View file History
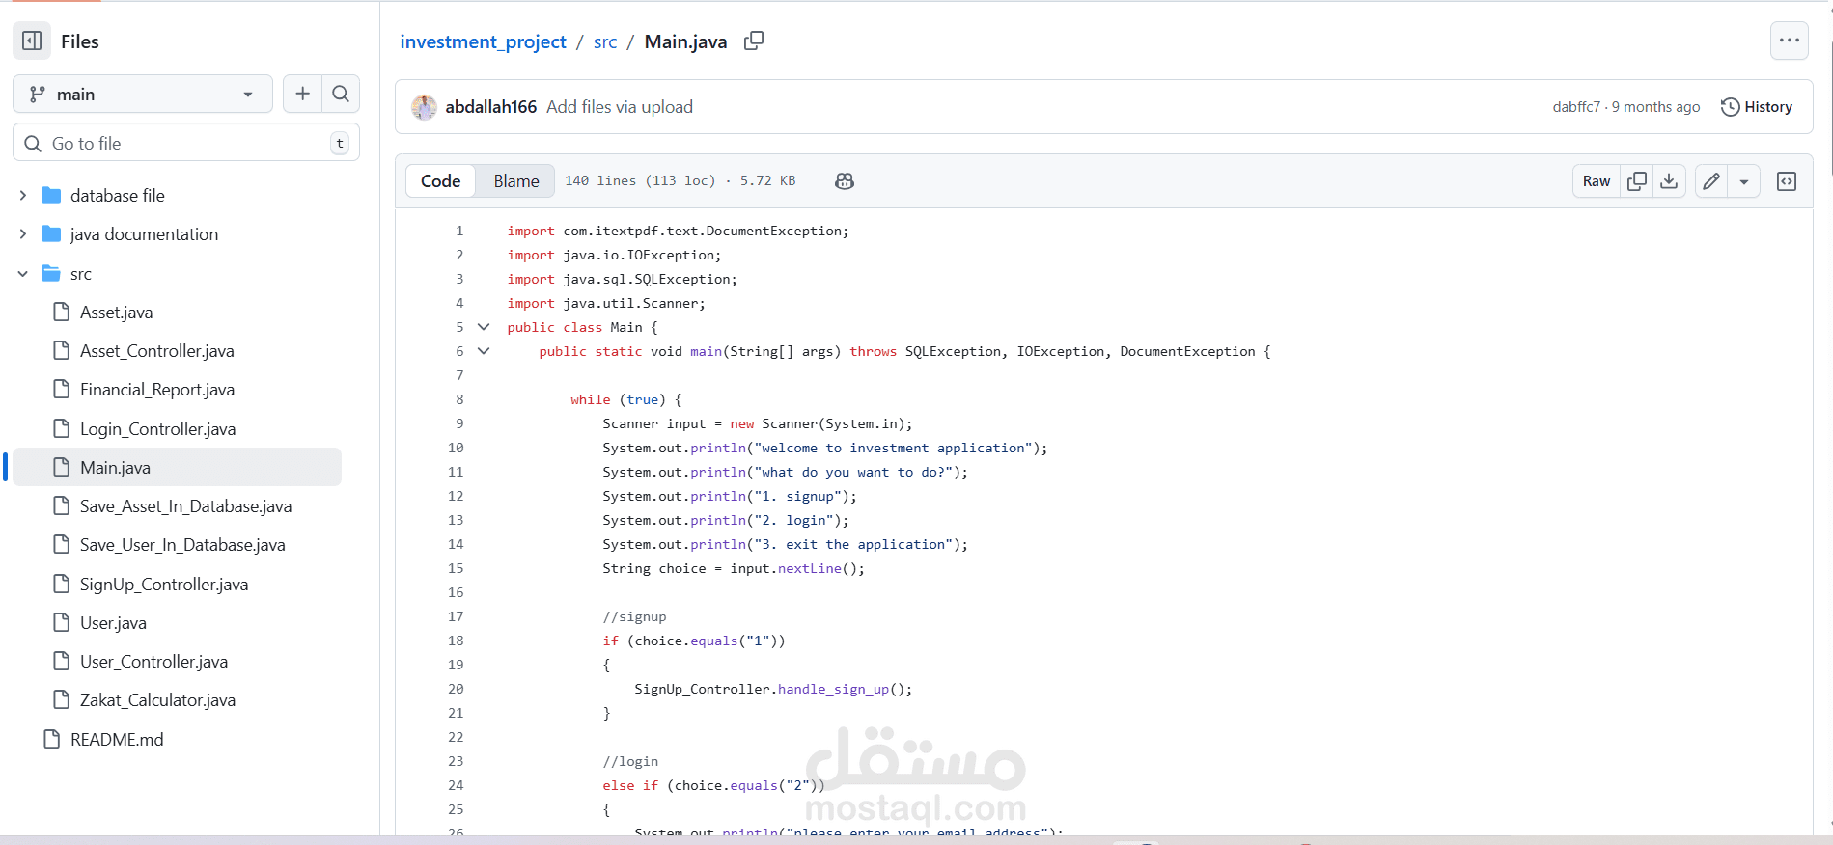The height and width of the screenshot is (845, 1833). [x=1757, y=106]
